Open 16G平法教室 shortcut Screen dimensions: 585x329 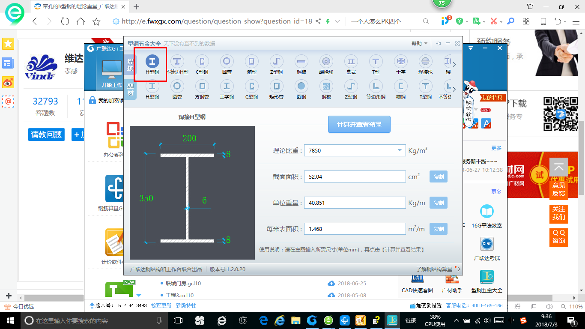click(487, 215)
